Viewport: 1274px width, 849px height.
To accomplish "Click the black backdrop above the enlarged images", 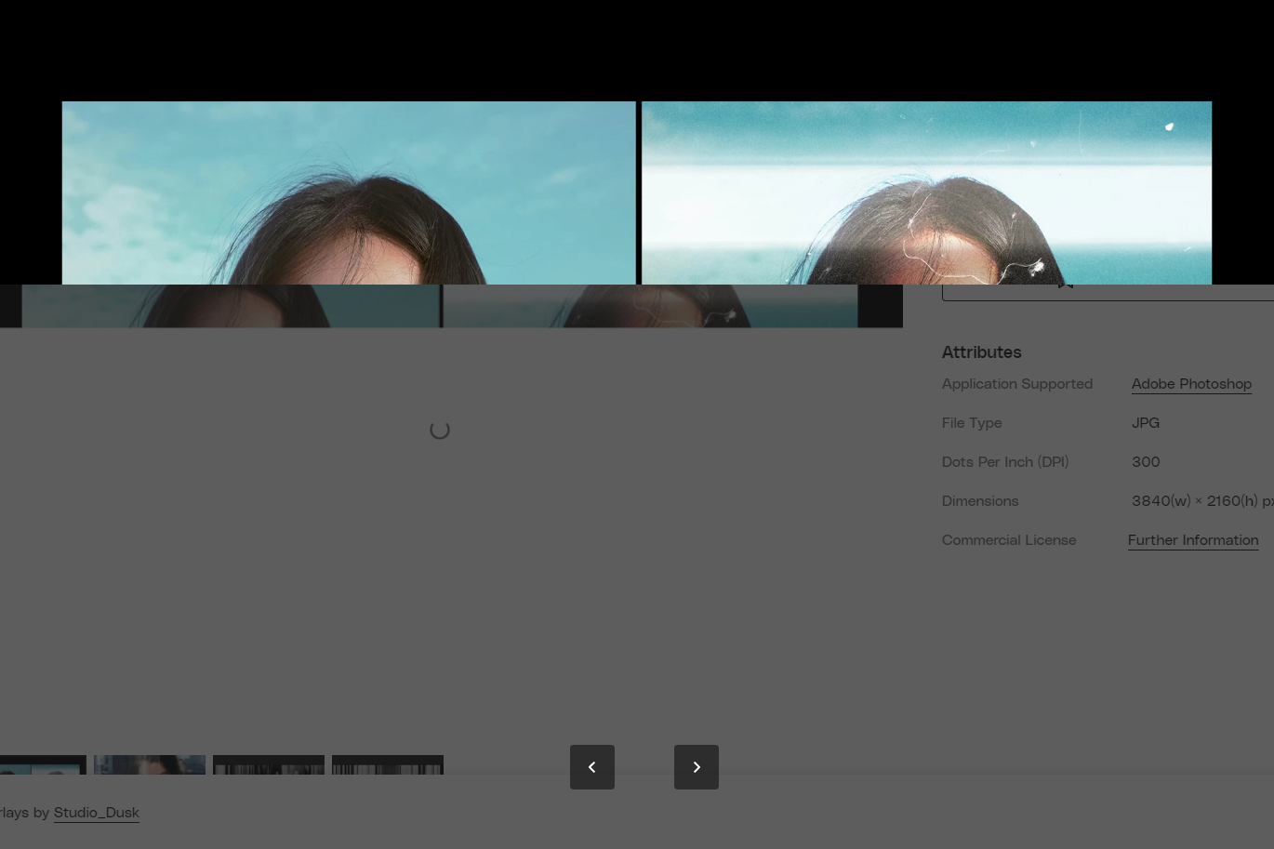I will pos(637,46).
